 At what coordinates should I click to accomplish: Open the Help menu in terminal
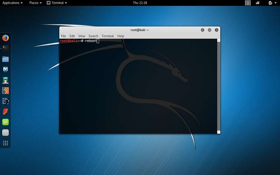pyautogui.click(x=121, y=36)
